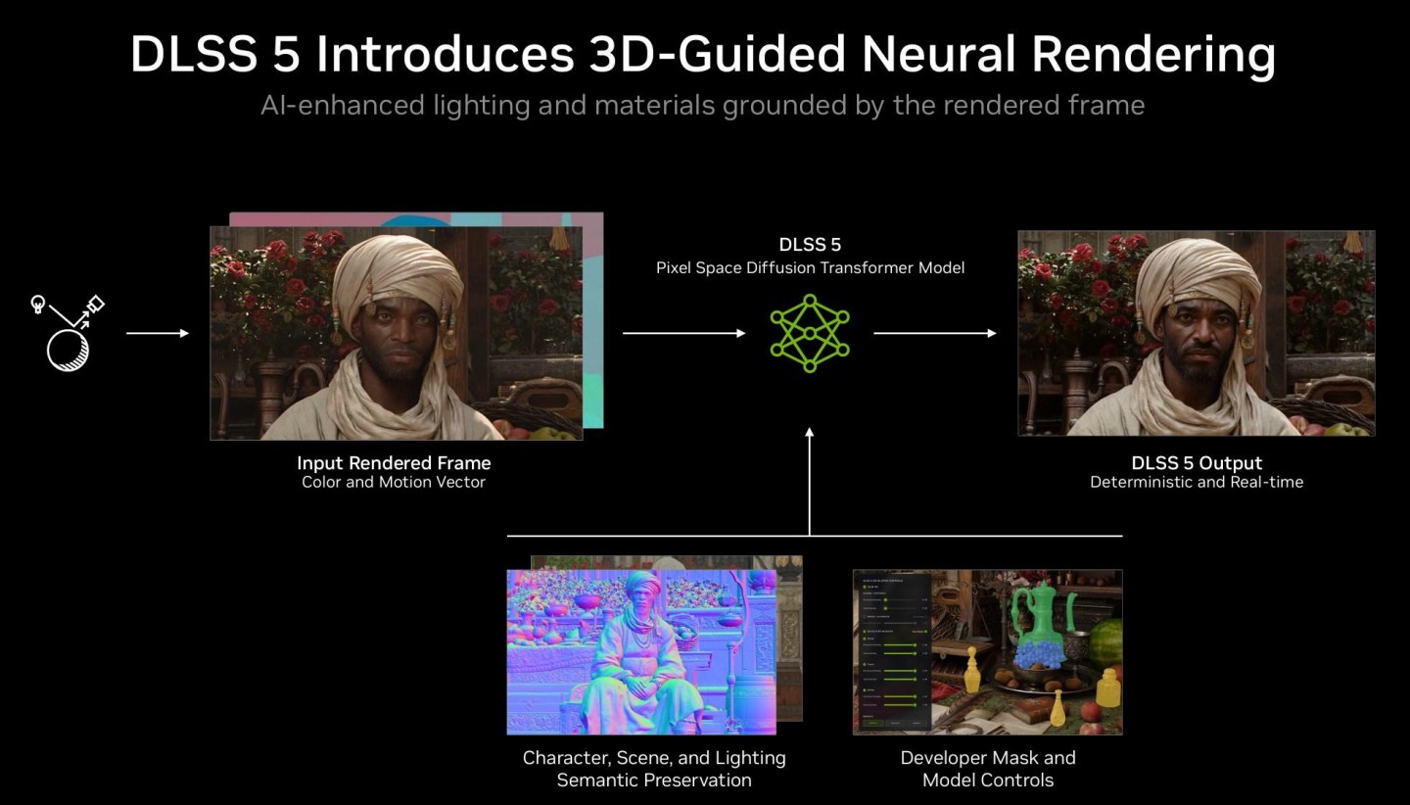
Task: Select the rainbow normal map image
Action: pyautogui.click(x=641, y=652)
